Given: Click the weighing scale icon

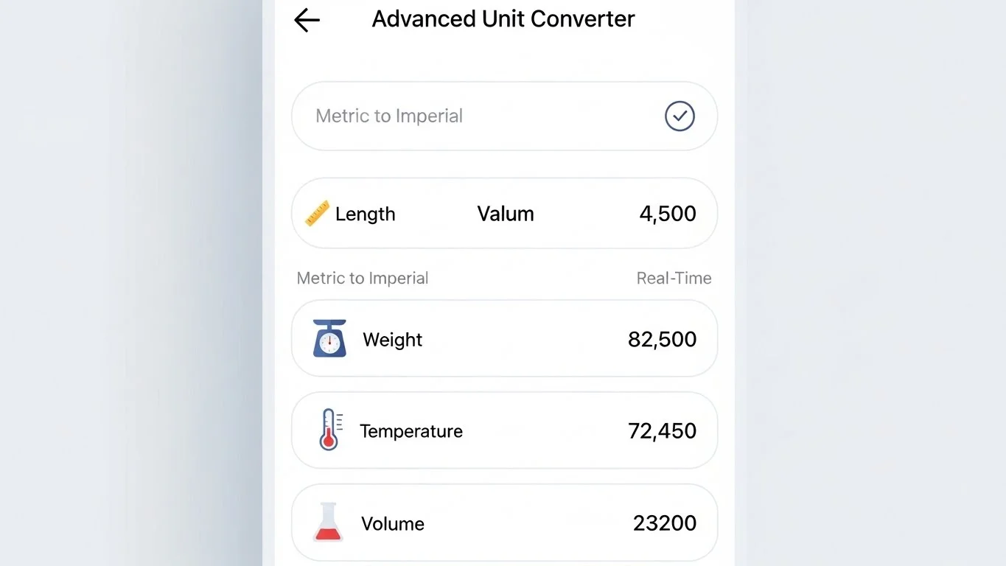Looking at the screenshot, I should pyautogui.click(x=329, y=339).
